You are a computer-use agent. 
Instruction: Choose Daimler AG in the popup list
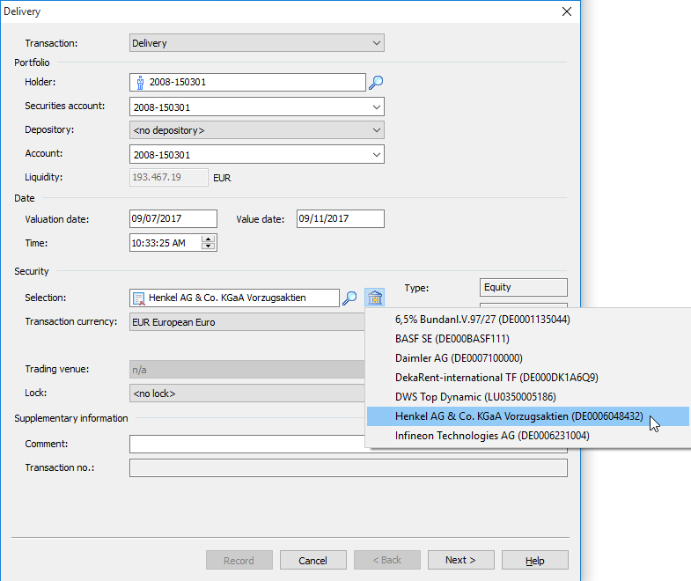(x=459, y=358)
